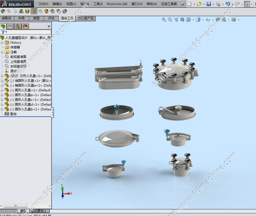Image resolution: width=256 pixels, height=216 pixels.
Task: Expand the 方形人孔盖<1> component node
Action: [2, 76]
